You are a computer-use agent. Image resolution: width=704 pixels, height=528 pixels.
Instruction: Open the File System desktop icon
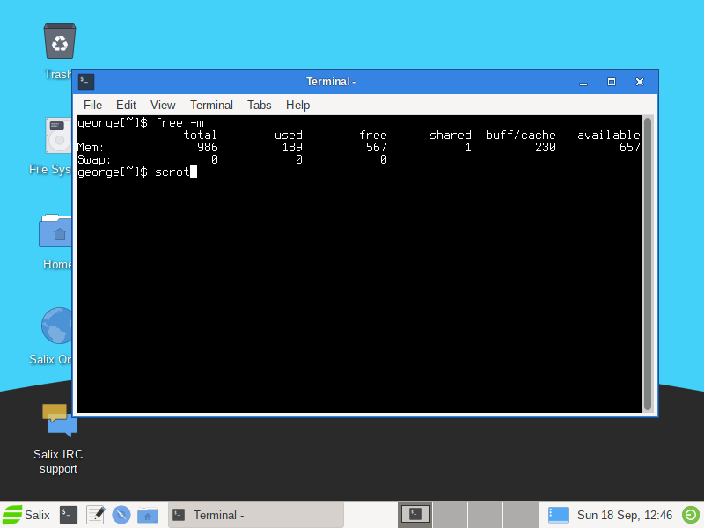pos(58,136)
